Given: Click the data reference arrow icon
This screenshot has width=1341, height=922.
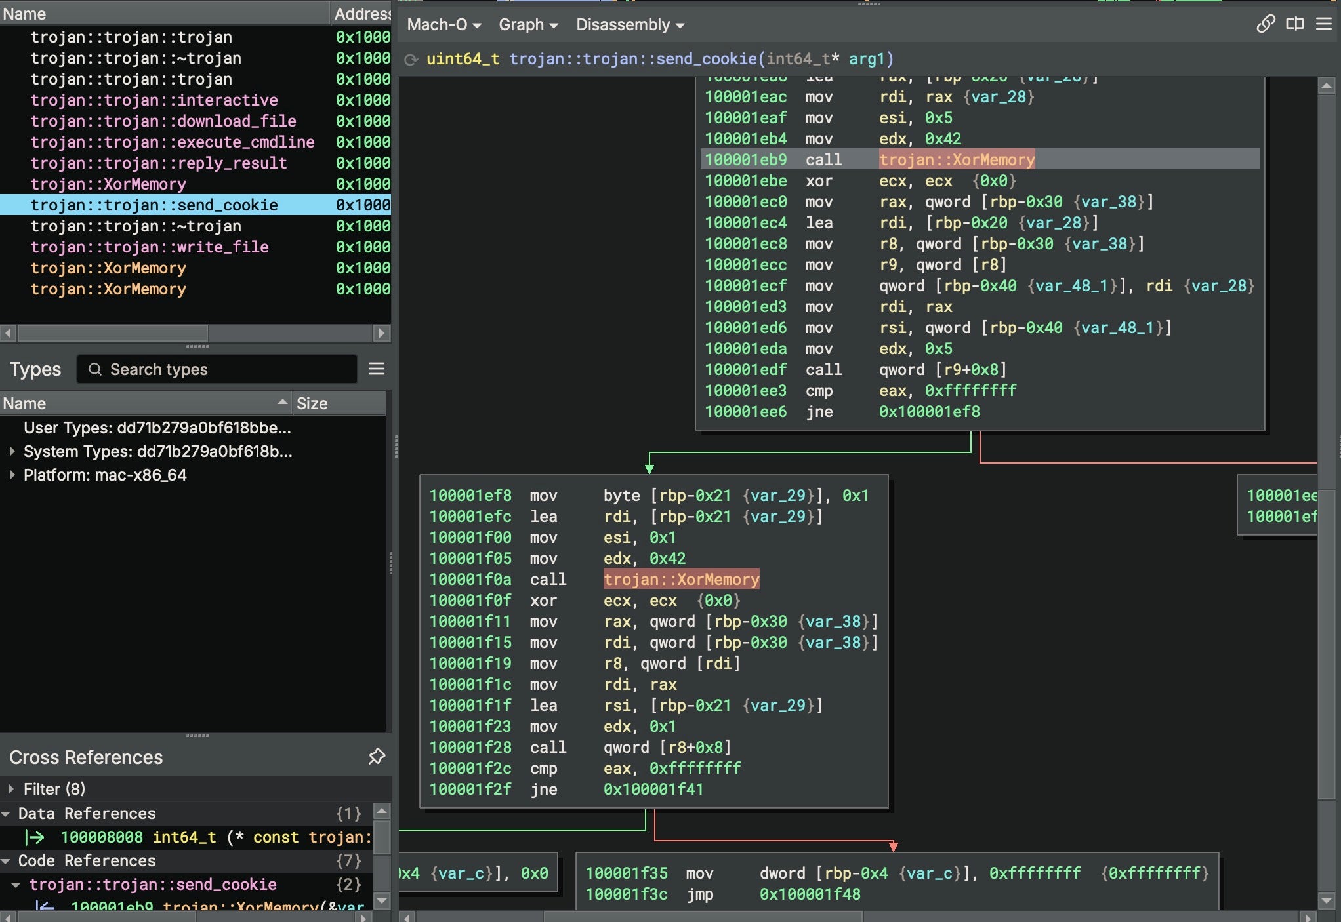Looking at the screenshot, I should pos(34,837).
